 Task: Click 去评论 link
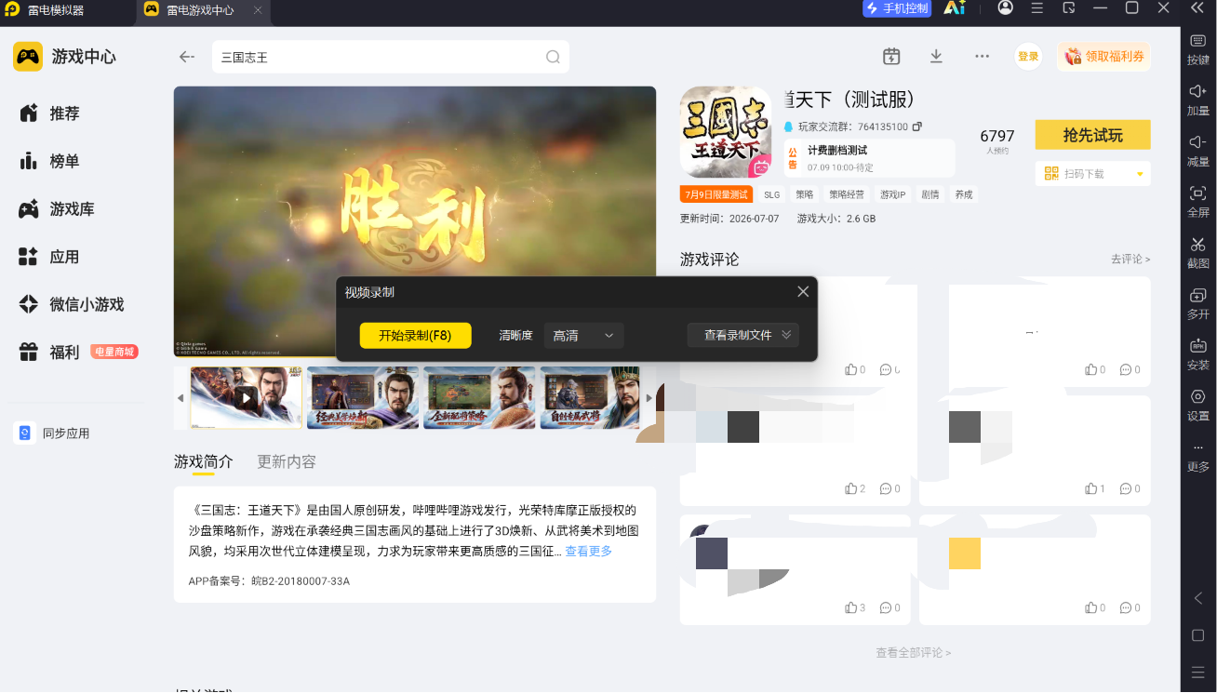pyautogui.click(x=1130, y=260)
